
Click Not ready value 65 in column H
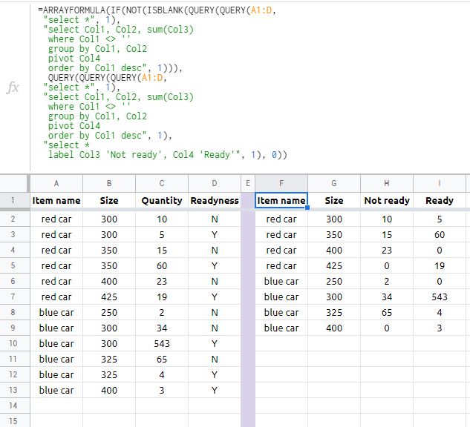point(387,312)
